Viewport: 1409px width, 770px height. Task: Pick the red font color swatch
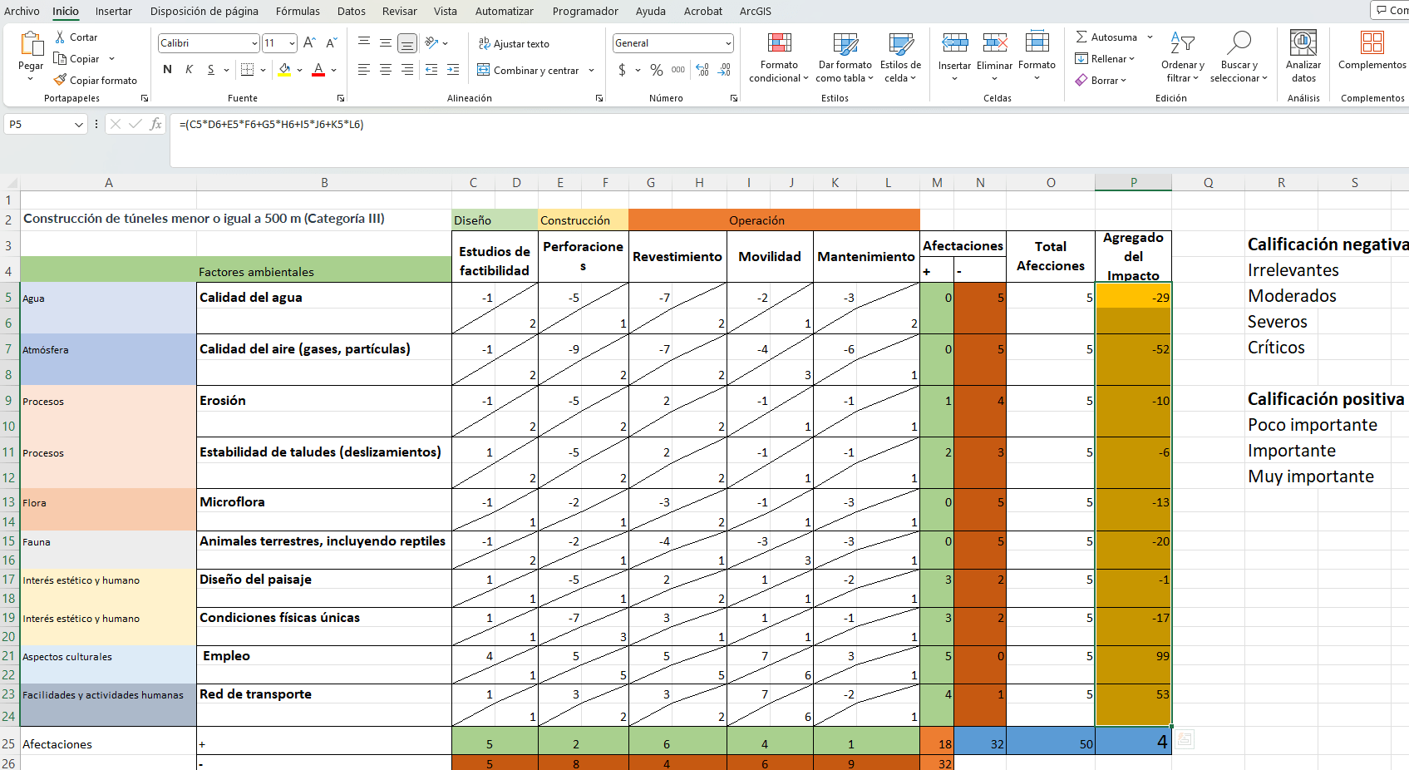tap(318, 70)
